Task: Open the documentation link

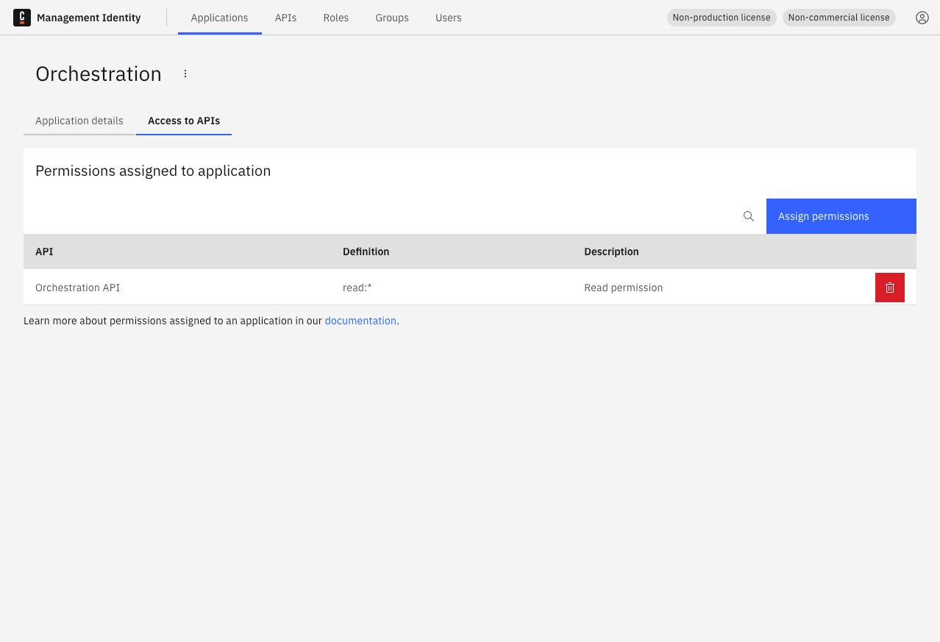Action: point(360,321)
